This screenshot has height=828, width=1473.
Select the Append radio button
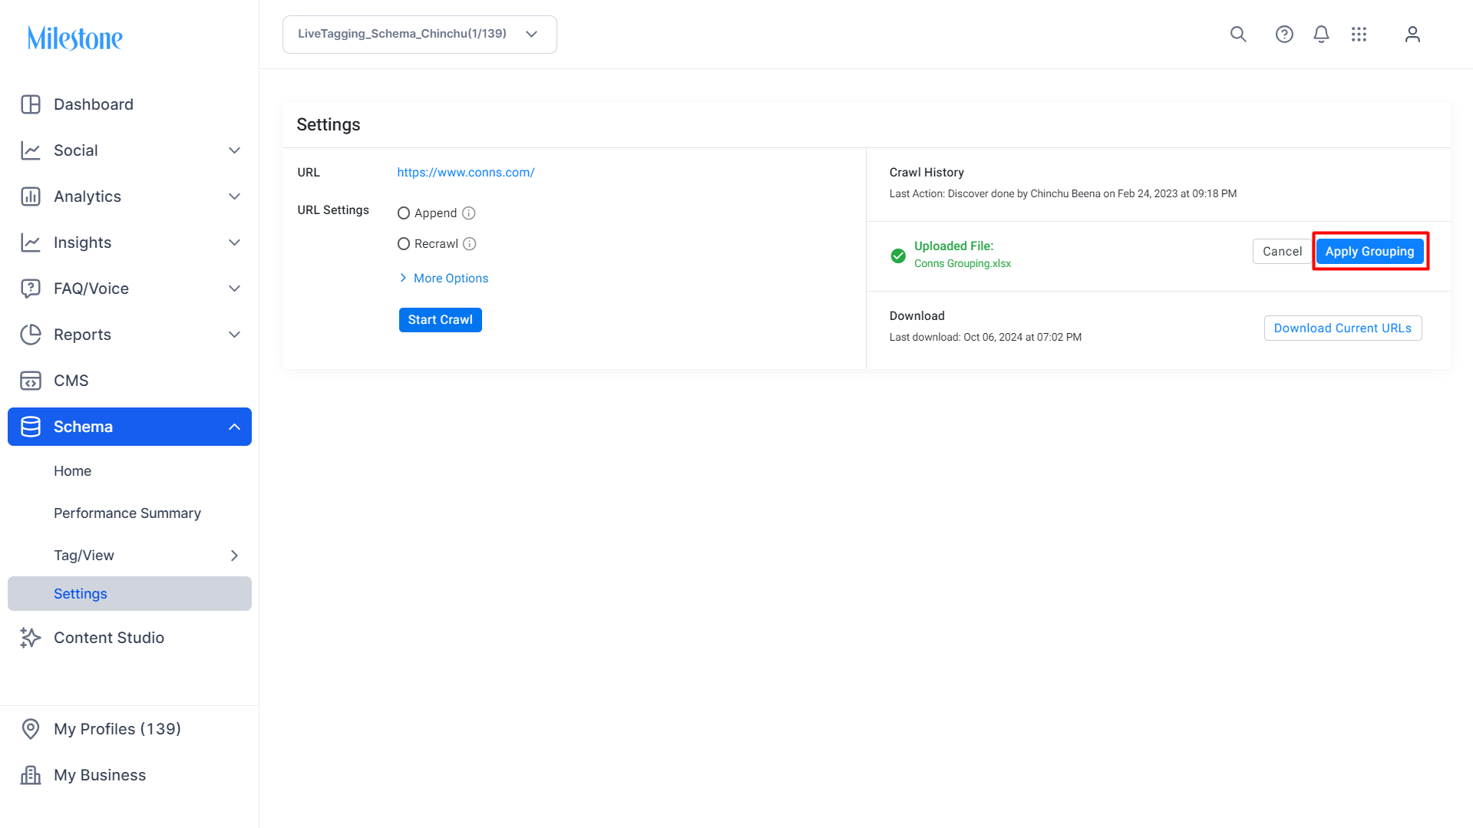pos(404,213)
